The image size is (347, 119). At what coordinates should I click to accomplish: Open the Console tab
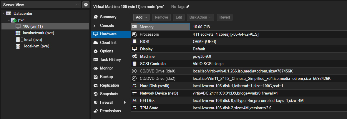[x=107, y=26]
